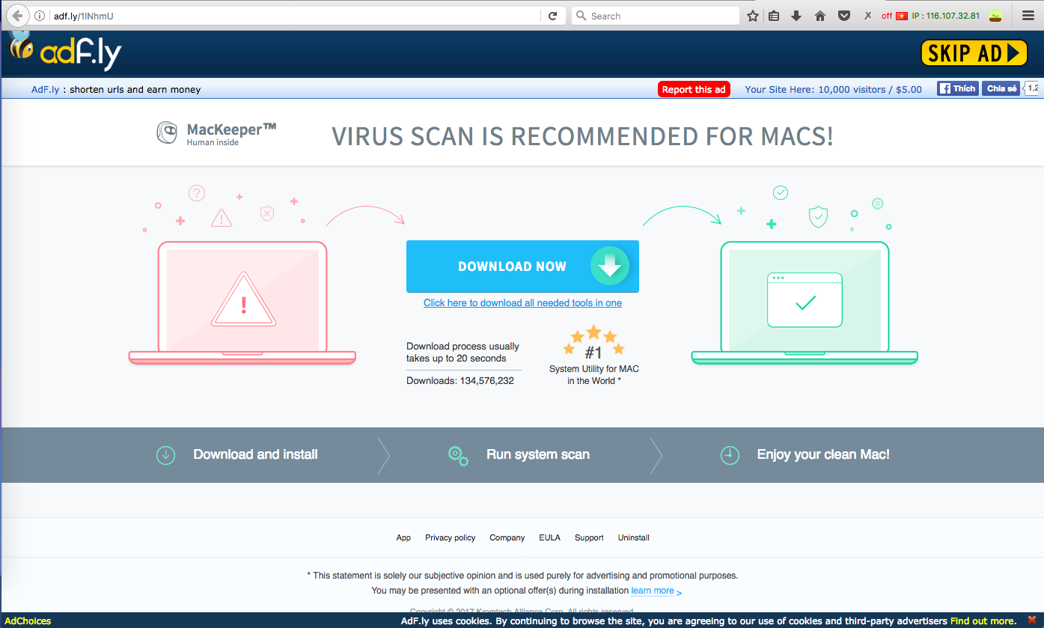This screenshot has height=628, width=1044.
Task: Click the SKIP AD button
Action: pos(974,52)
